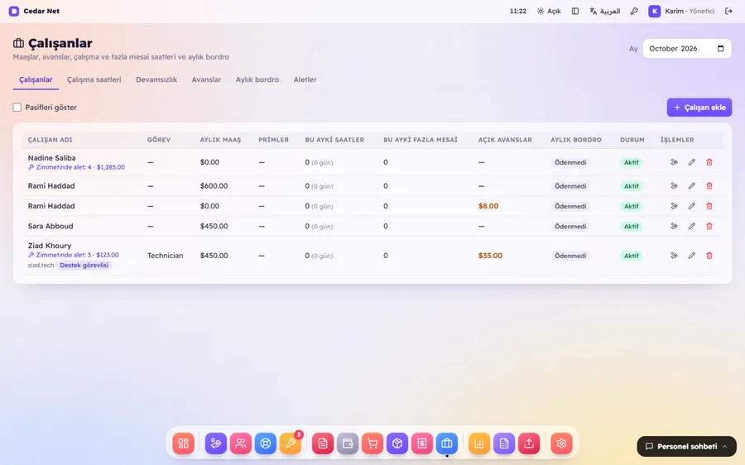Click the ÇALIŞAN ADI column header
The image size is (745, 465).
(x=50, y=140)
